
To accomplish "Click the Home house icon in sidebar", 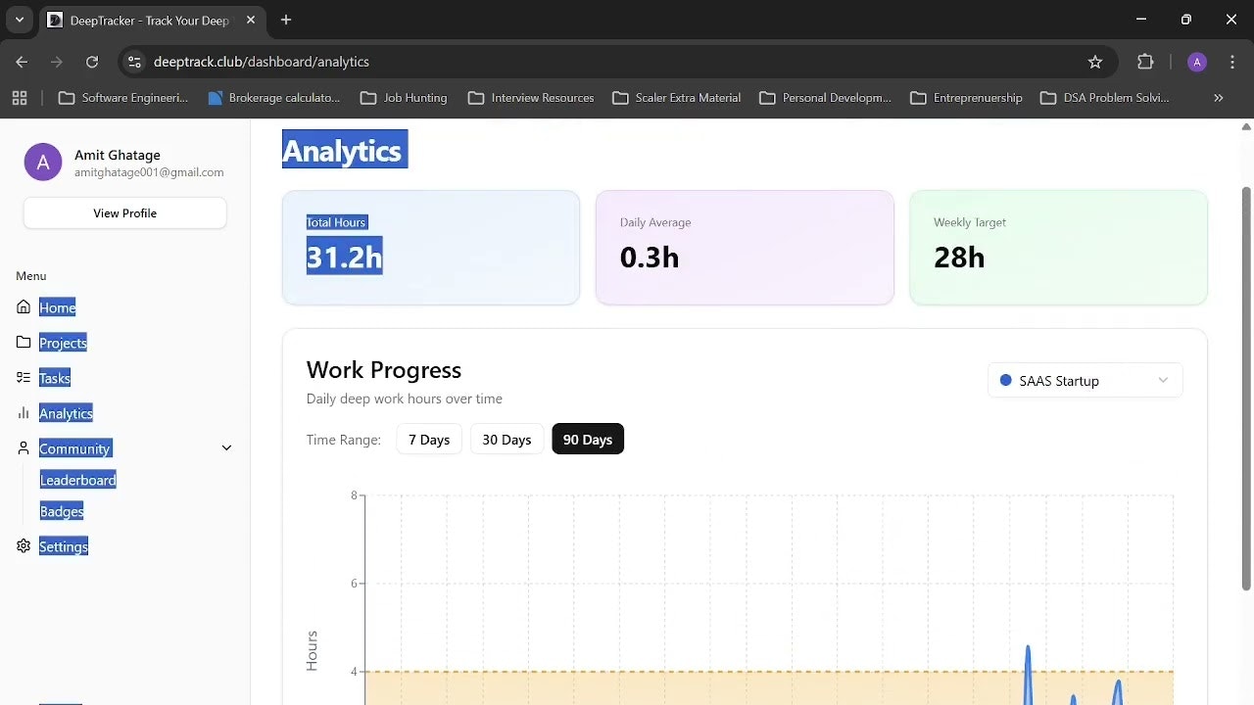I will 24,307.
